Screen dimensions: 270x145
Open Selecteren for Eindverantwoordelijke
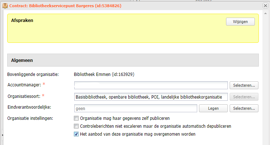point(244,108)
